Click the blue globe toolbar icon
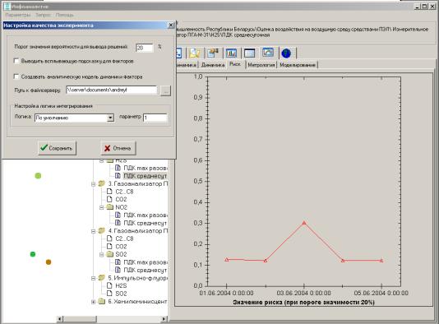Viewport: 439px width, 324px height. tap(286, 53)
